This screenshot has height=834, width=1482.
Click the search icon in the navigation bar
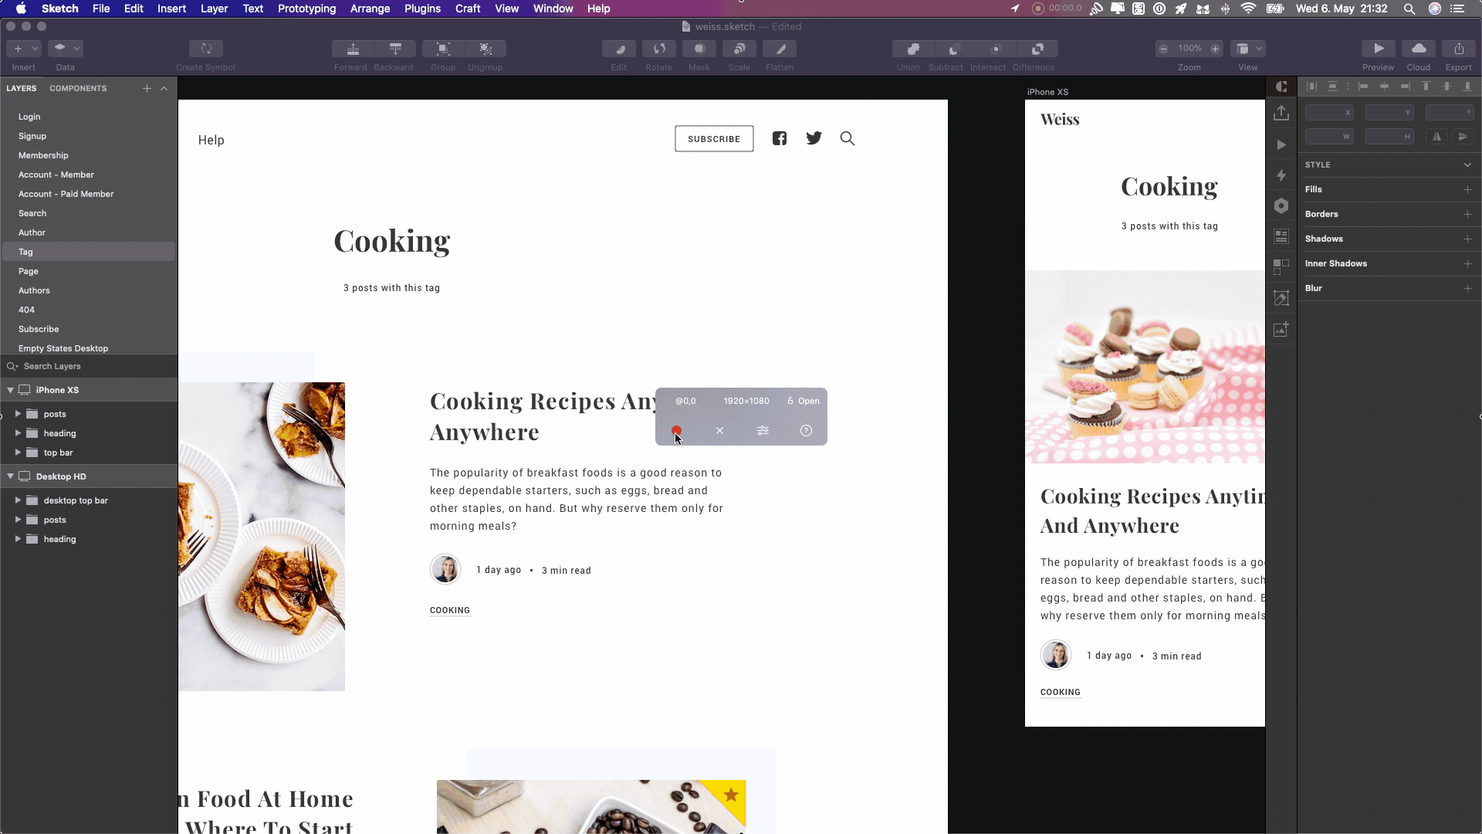click(847, 138)
